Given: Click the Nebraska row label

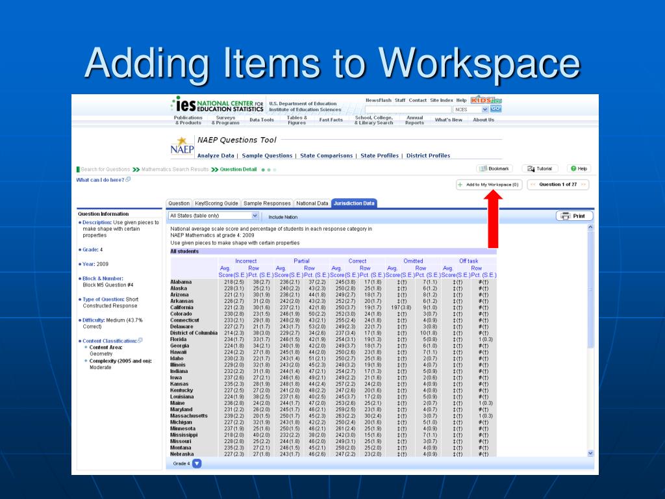Looking at the screenshot, I should pyautogui.click(x=182, y=454).
